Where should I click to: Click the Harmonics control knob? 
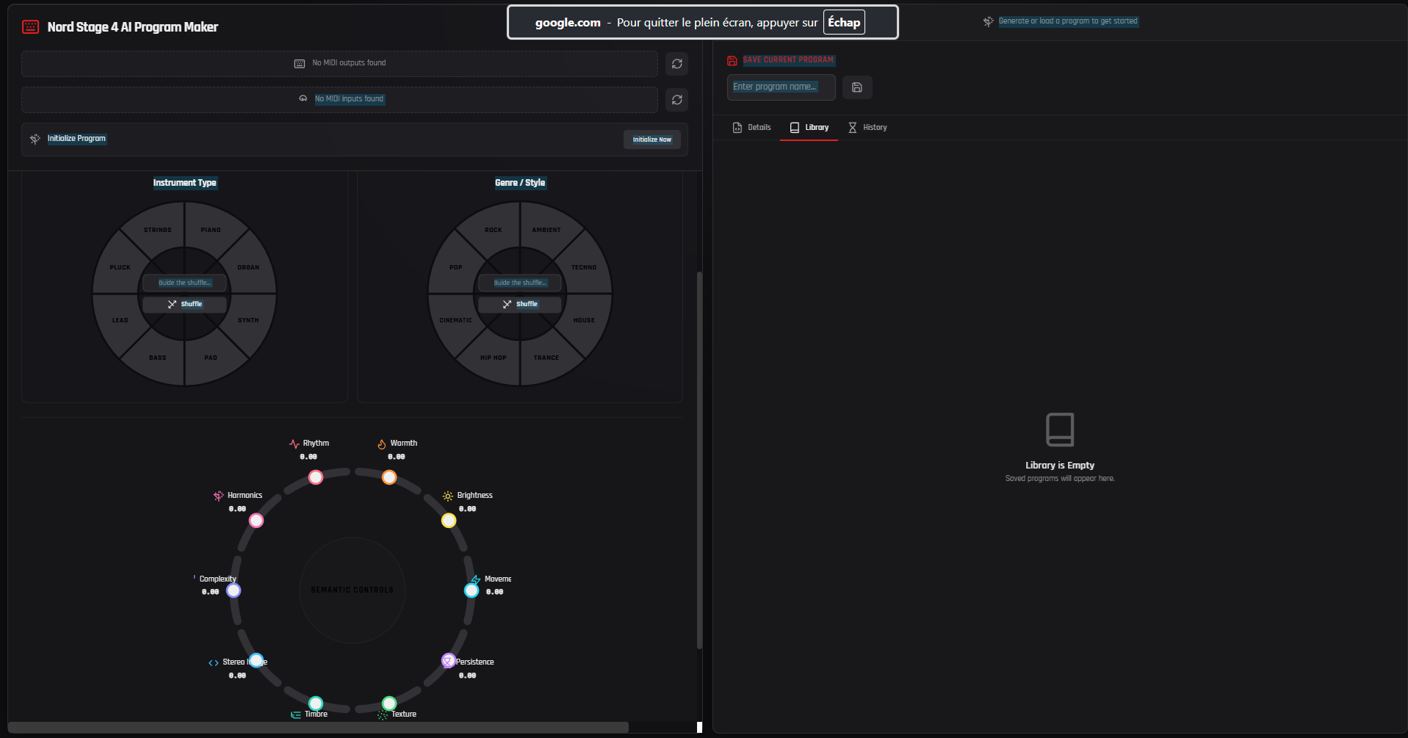coord(256,521)
